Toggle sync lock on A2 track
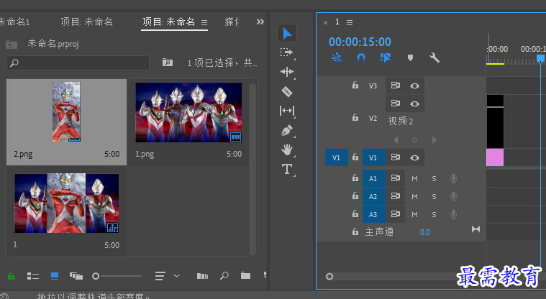The image size is (546, 299). tap(395, 196)
